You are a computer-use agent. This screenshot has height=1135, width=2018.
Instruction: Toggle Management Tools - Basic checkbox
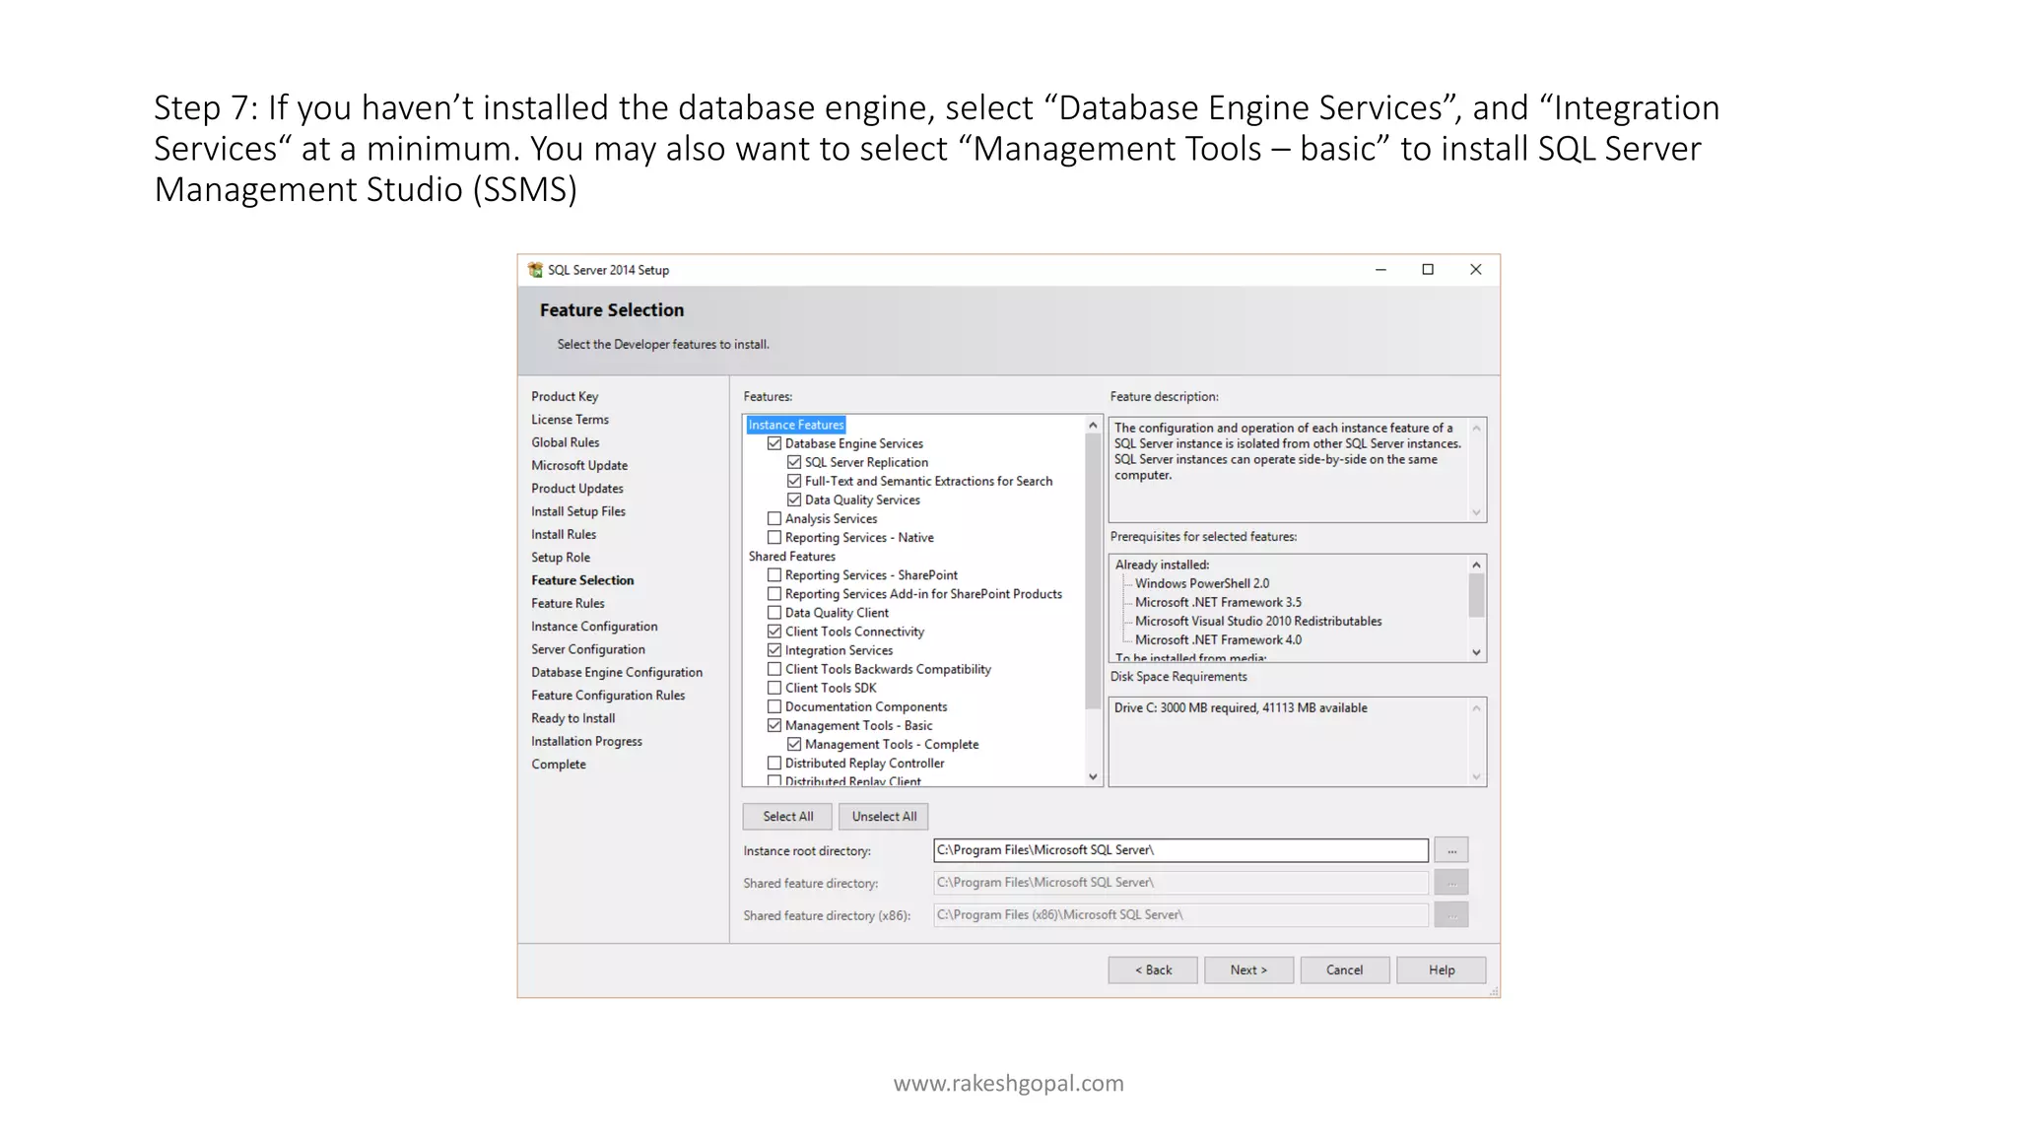coord(774,725)
